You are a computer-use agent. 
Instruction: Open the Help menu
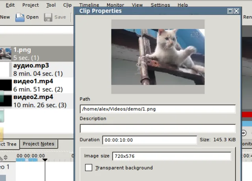coord(183,5)
